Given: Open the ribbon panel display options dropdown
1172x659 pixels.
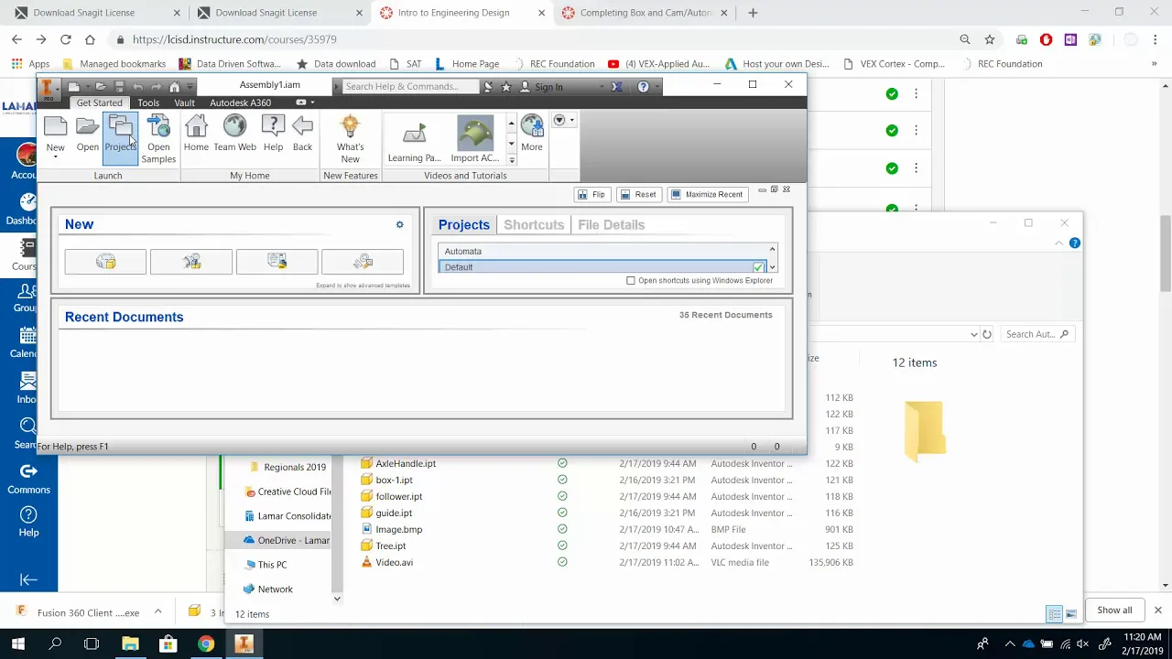Looking at the screenshot, I should coord(564,120).
